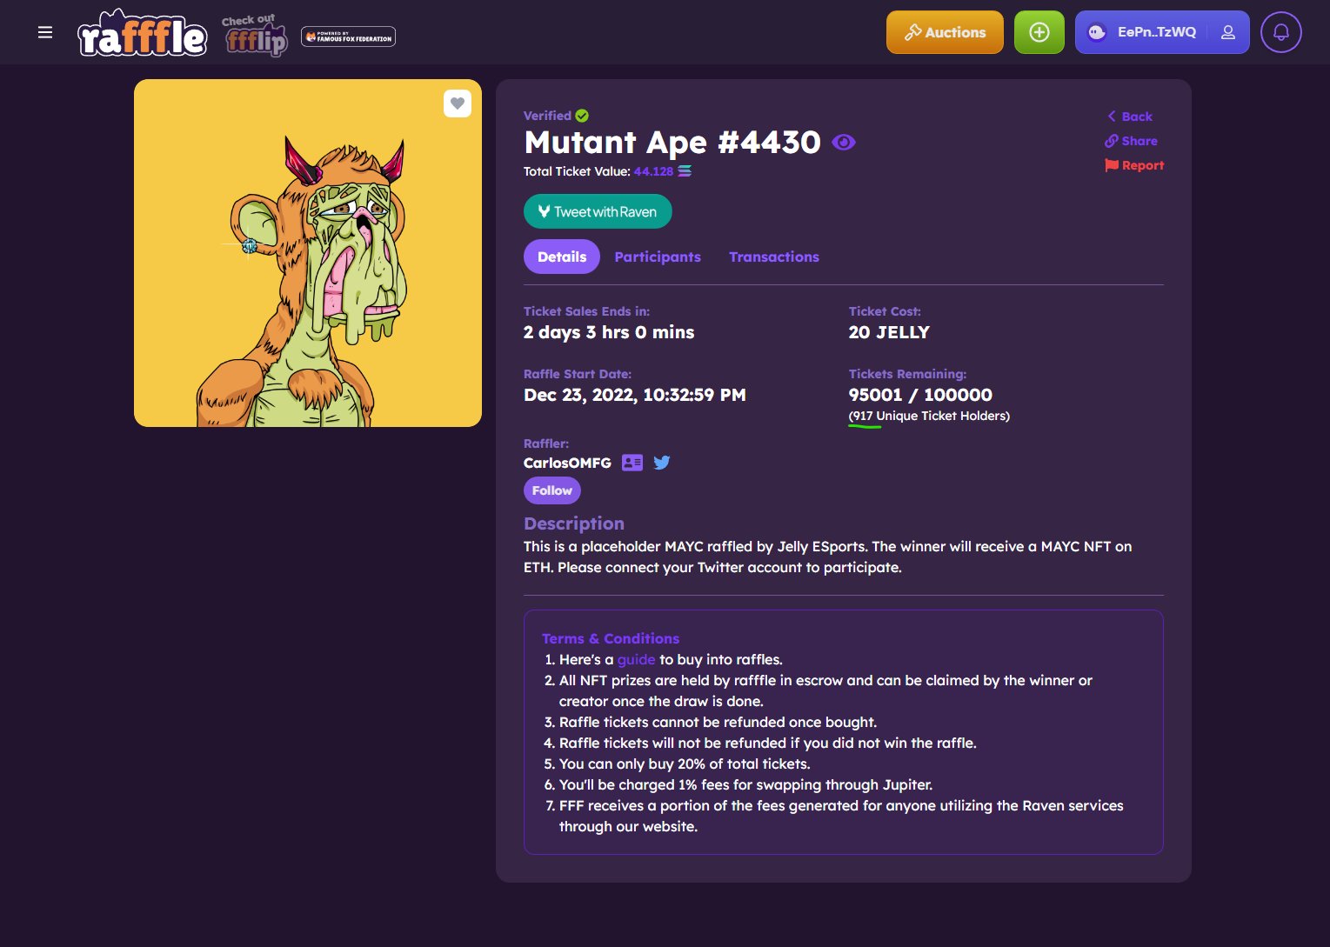This screenshot has height=947, width=1330.
Task: Go Back to raffle list
Action: point(1129,117)
